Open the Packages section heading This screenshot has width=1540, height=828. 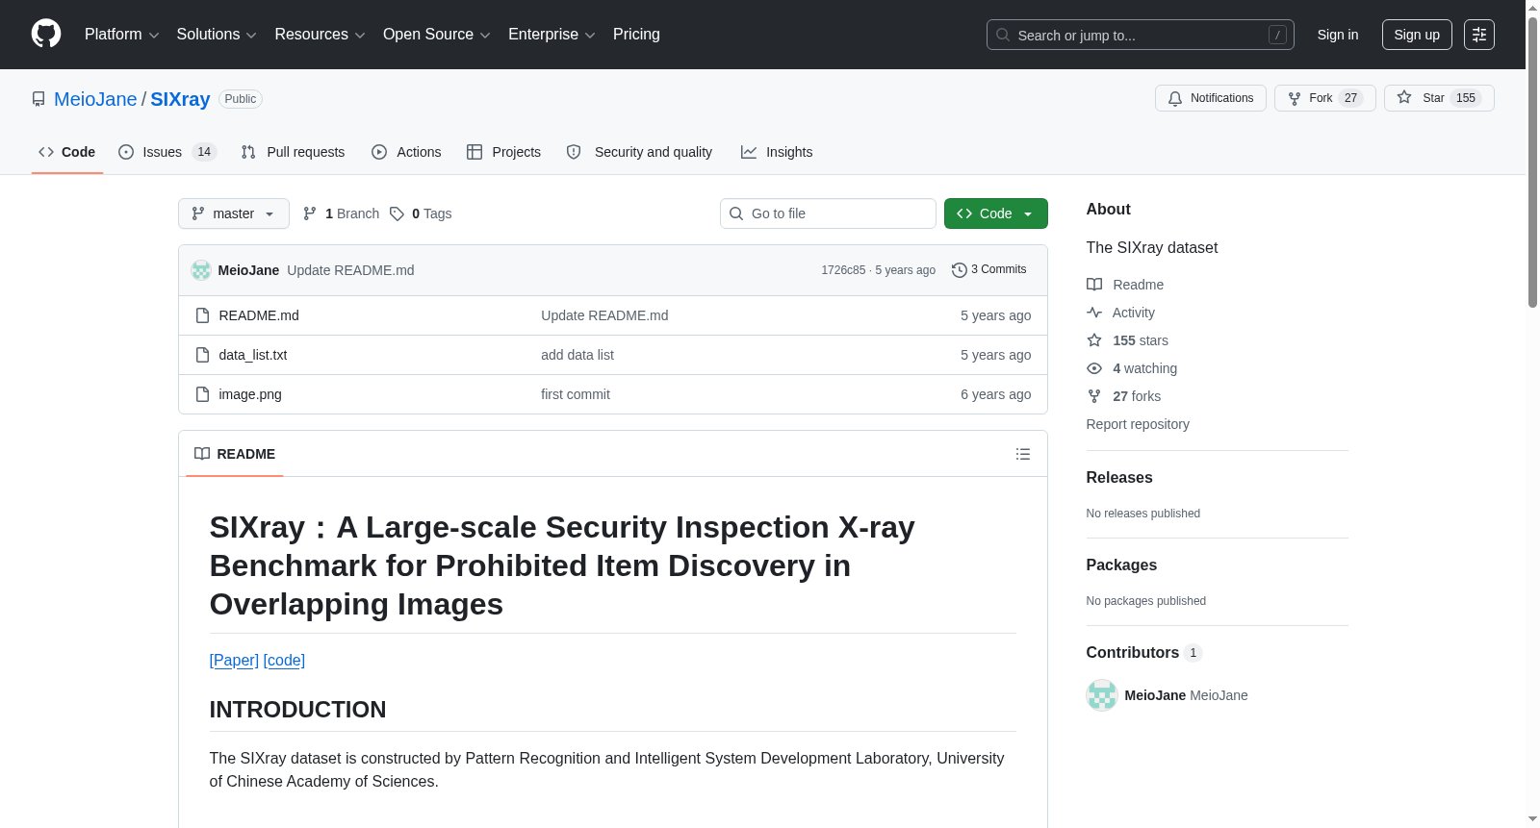[1121, 565]
